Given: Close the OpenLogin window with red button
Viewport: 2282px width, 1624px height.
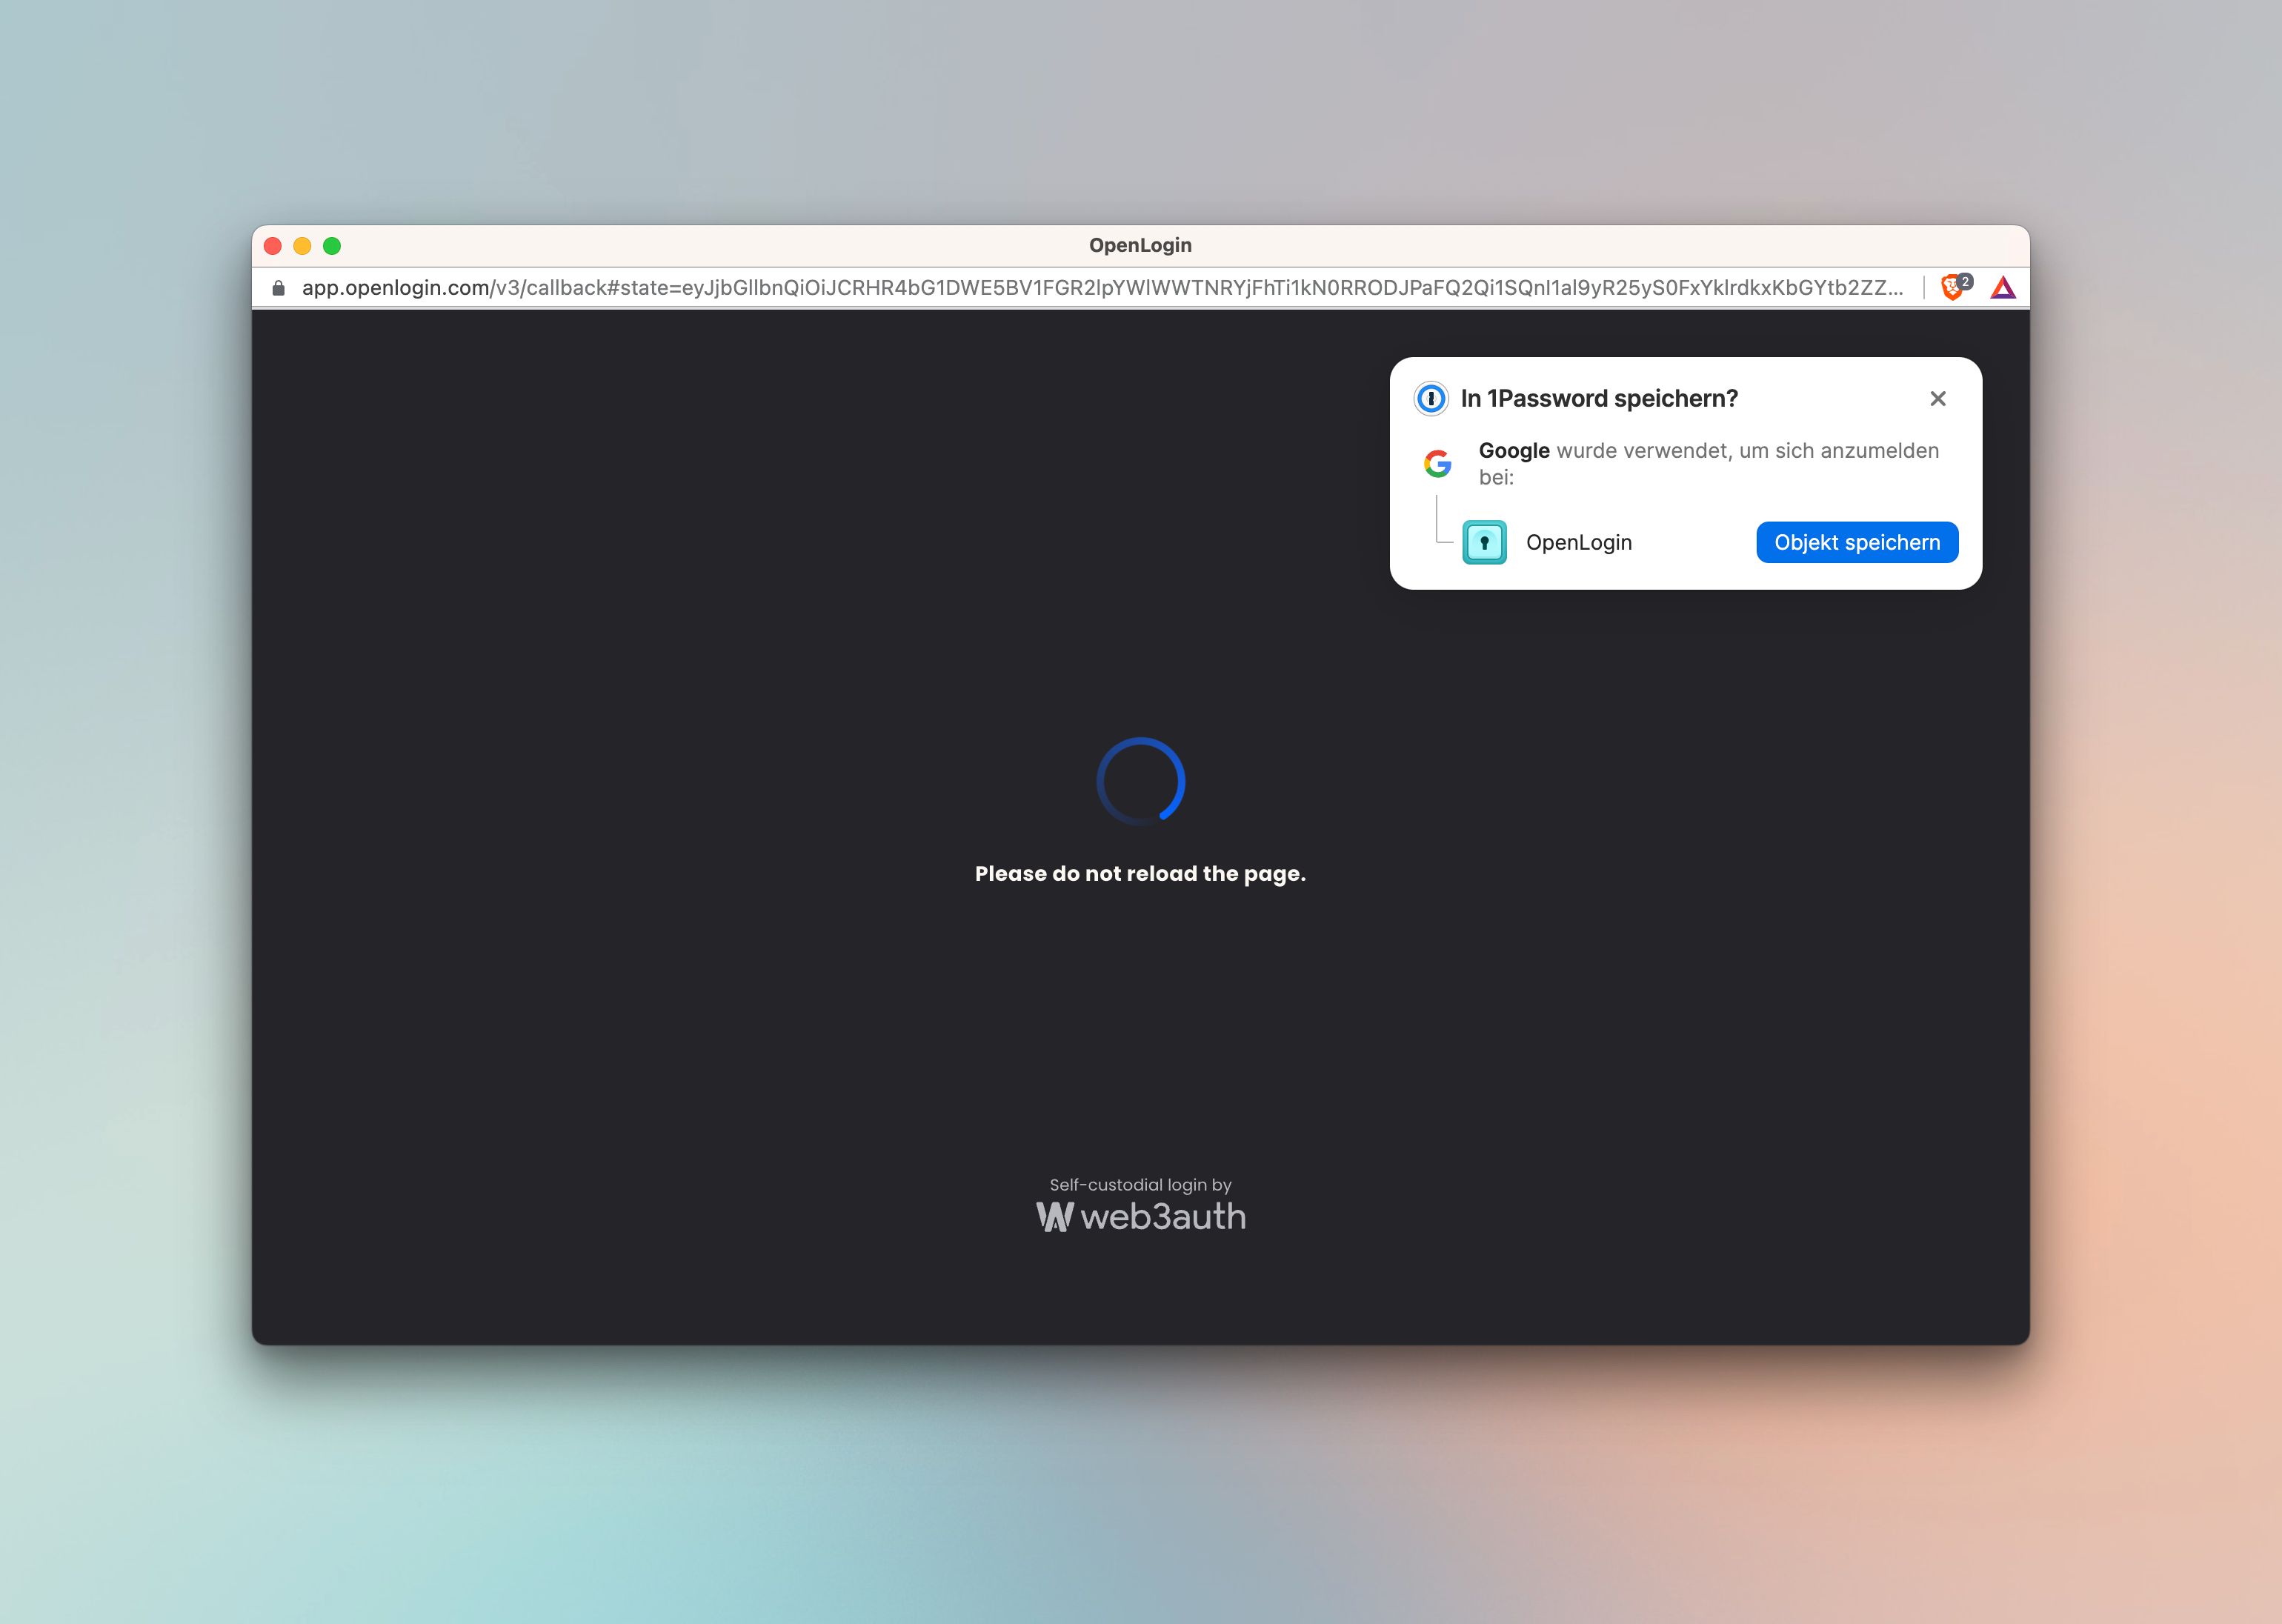Looking at the screenshot, I should tap(272, 246).
